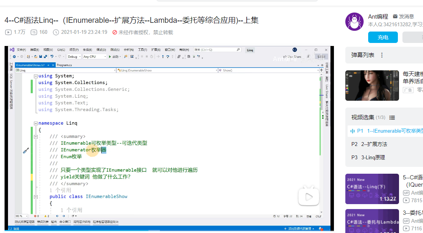Switch to the Program.cs tab
This screenshot has height=233, width=423.
[64, 65]
